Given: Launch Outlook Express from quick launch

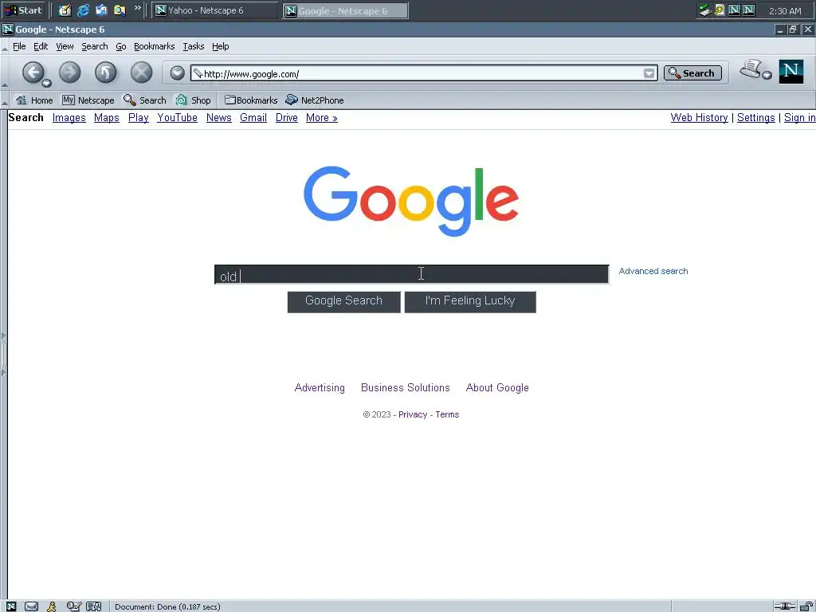Looking at the screenshot, I should [x=101, y=10].
